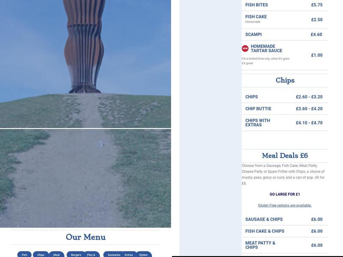Select the Fish menu category pill
343x257 pixels.
pyautogui.click(x=24, y=254)
